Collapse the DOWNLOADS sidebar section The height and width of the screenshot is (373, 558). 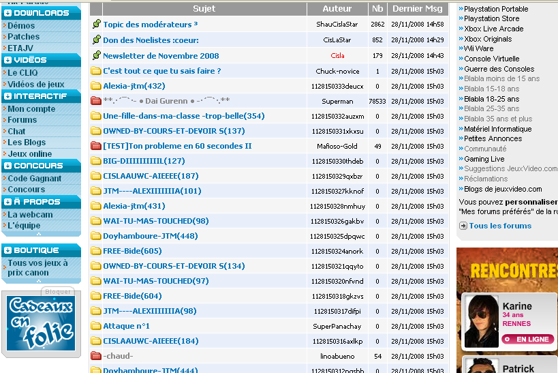coord(7,13)
